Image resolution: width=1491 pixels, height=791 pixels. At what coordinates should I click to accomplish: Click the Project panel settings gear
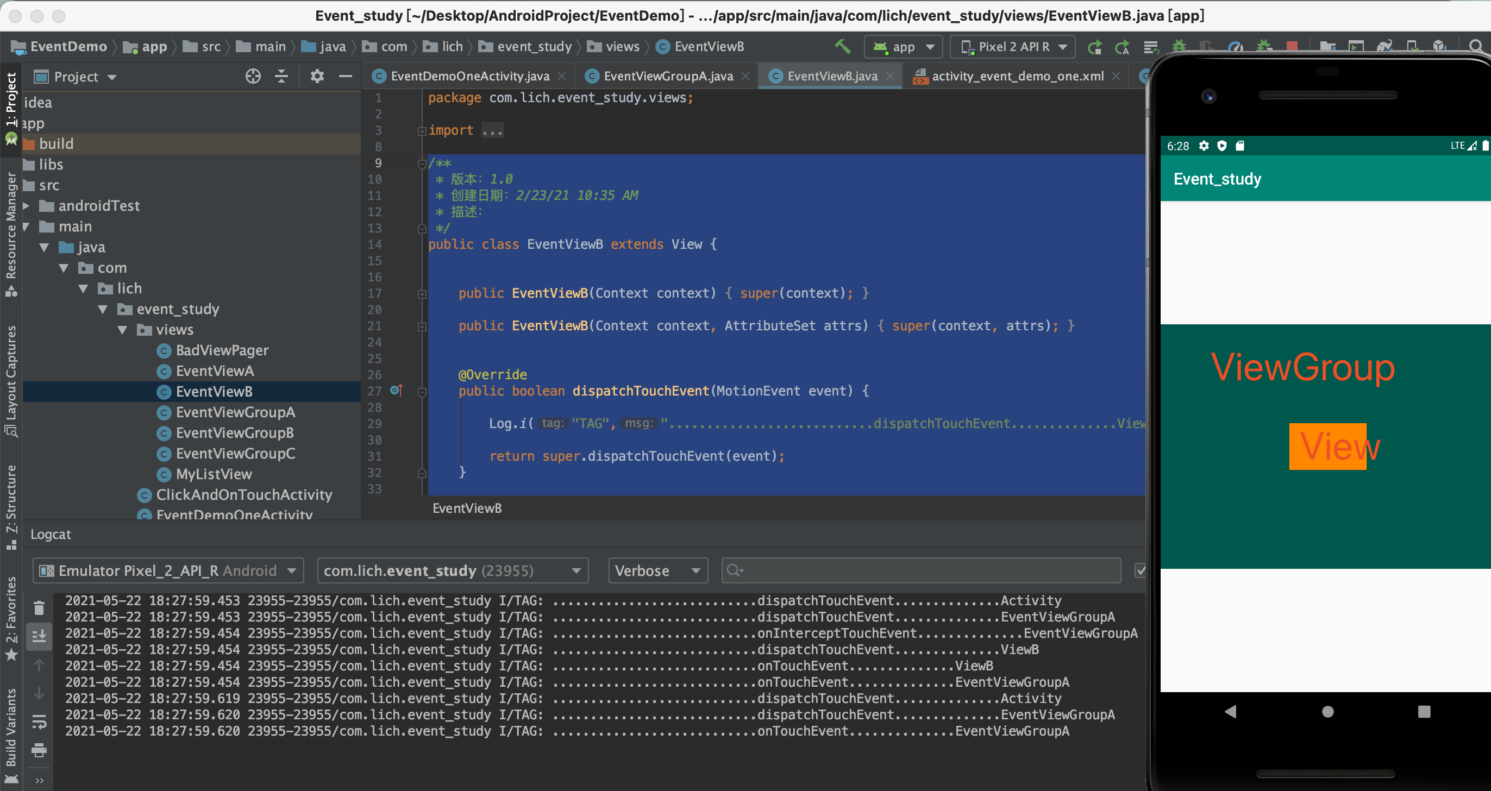[x=317, y=77]
